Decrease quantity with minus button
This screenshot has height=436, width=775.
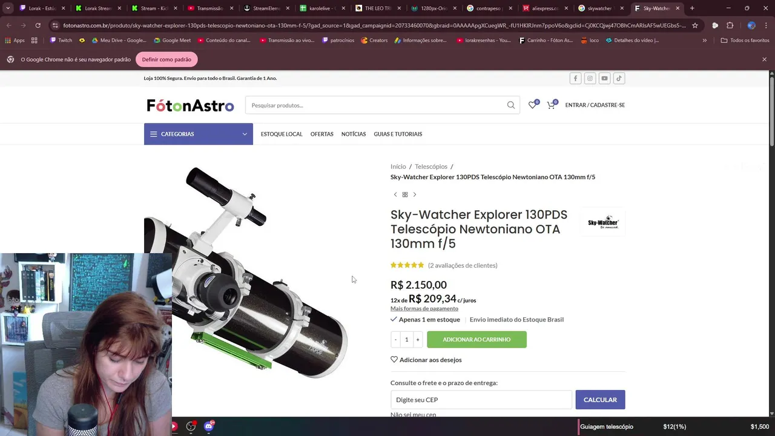pyautogui.click(x=395, y=340)
